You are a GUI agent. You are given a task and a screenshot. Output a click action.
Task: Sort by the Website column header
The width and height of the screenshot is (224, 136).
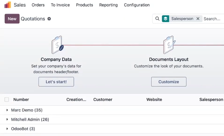[154, 99]
